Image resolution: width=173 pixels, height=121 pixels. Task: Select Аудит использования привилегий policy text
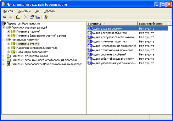click(114, 46)
